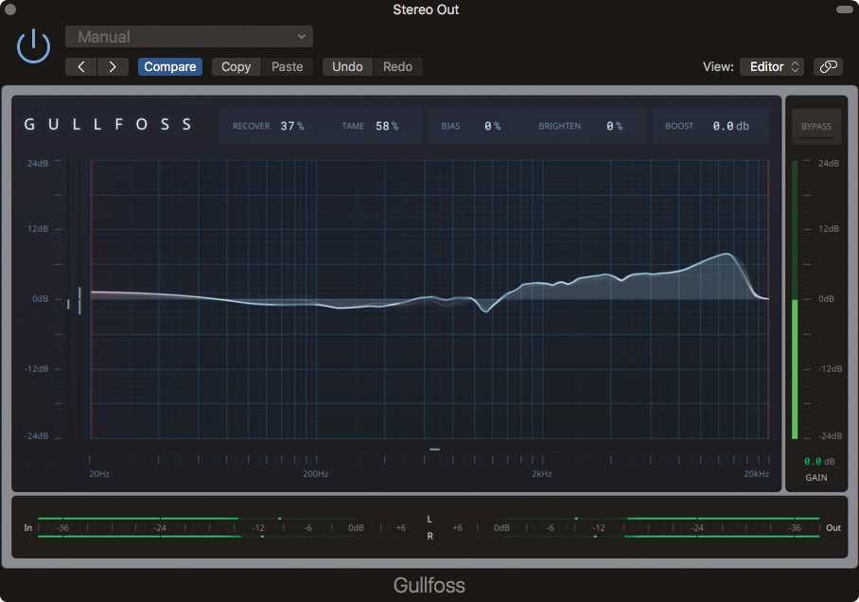Click the 20Hz frequency label
The image size is (859, 602).
coord(99,473)
